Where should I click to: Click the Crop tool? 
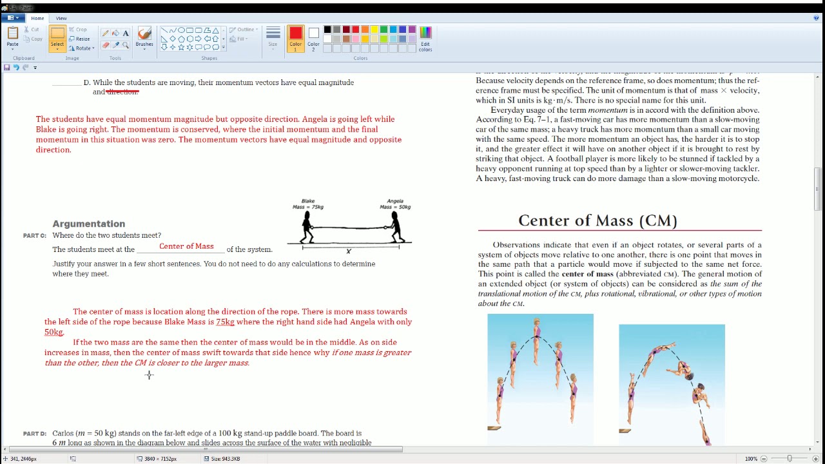77,29
